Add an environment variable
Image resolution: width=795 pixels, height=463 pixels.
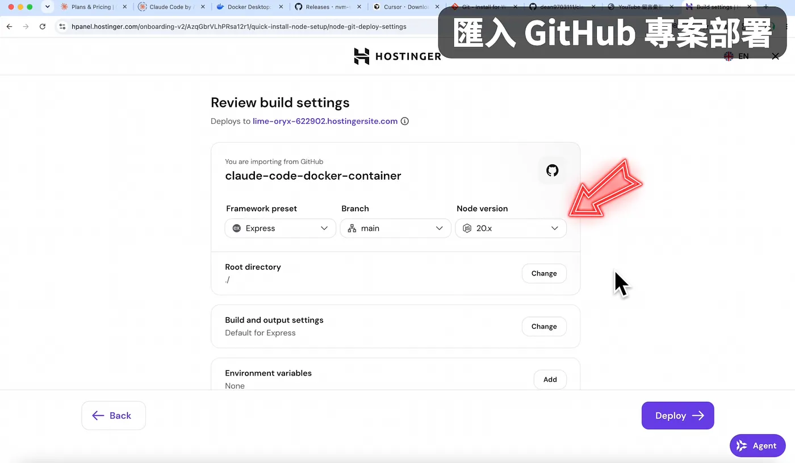coord(550,379)
